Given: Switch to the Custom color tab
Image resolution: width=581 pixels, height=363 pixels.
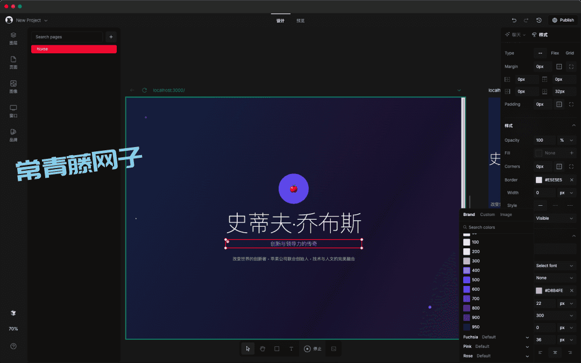Looking at the screenshot, I should coord(487,215).
